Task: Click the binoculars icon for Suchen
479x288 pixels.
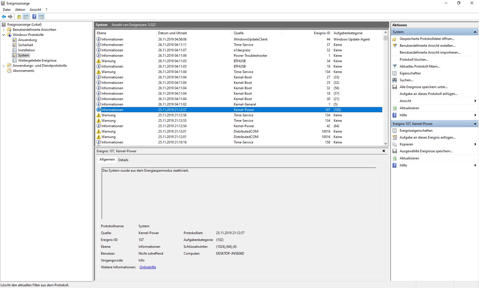Action: [x=395, y=80]
